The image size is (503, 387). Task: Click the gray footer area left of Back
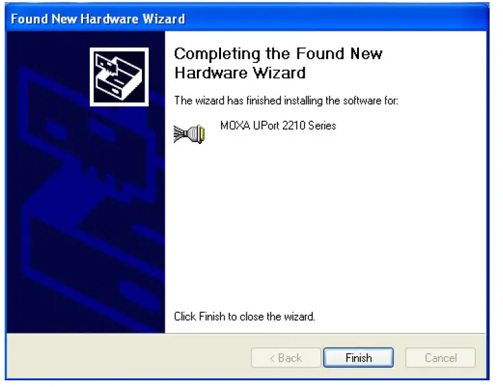tap(129, 358)
